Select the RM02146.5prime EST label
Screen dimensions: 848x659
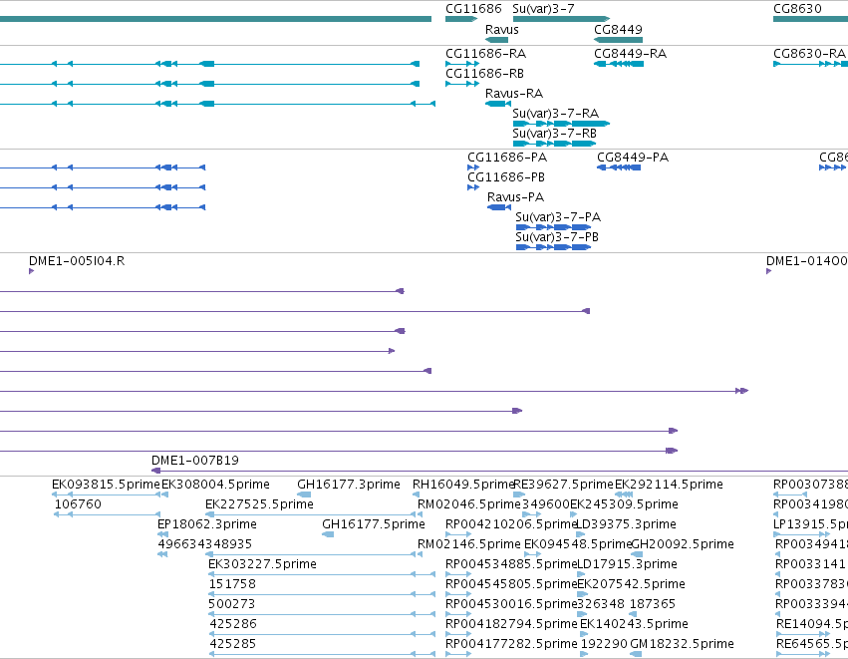(x=469, y=544)
